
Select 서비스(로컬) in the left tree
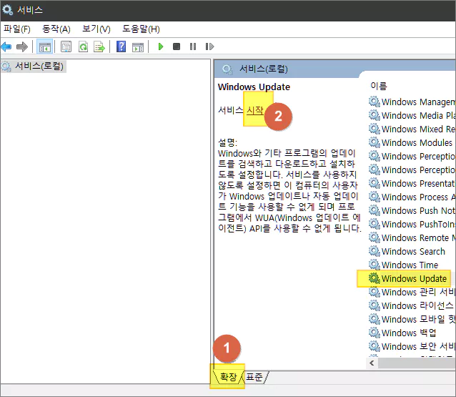pos(34,67)
